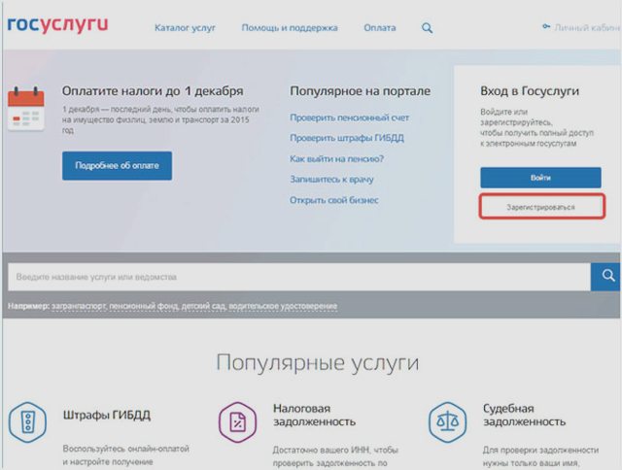
Task: Select example пенсионный фонд link
Action: click(x=144, y=306)
